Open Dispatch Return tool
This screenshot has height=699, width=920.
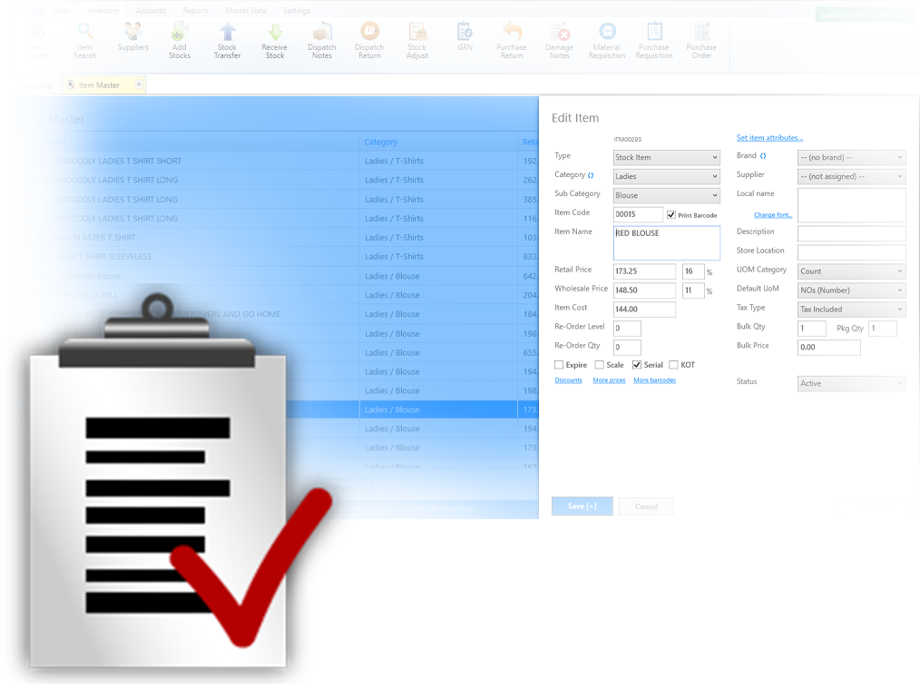(369, 40)
